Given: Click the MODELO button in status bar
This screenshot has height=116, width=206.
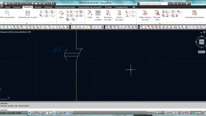Looking at the screenshot, I should pyautogui.click(x=151, y=113).
